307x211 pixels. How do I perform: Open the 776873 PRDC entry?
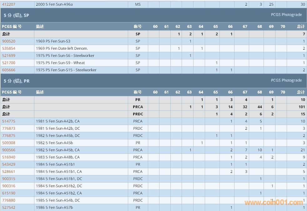click(8, 128)
